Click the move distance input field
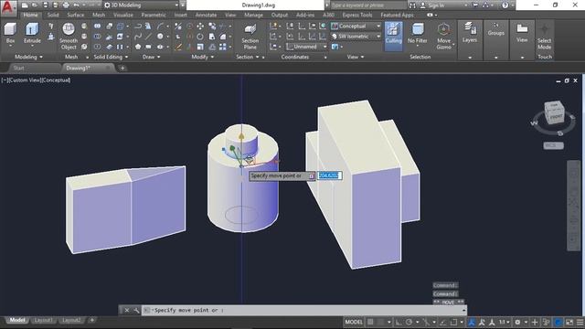 329,175
